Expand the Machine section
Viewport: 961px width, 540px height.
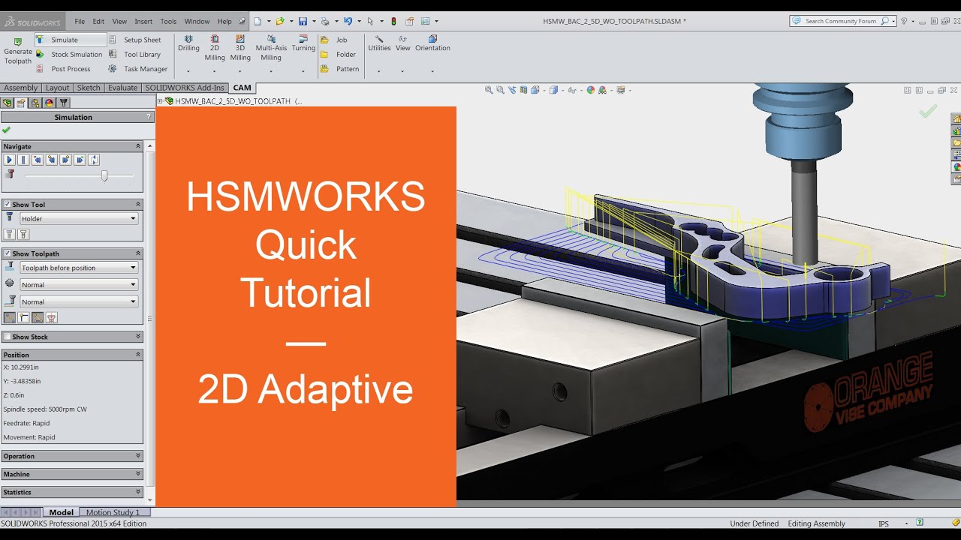tap(138, 474)
